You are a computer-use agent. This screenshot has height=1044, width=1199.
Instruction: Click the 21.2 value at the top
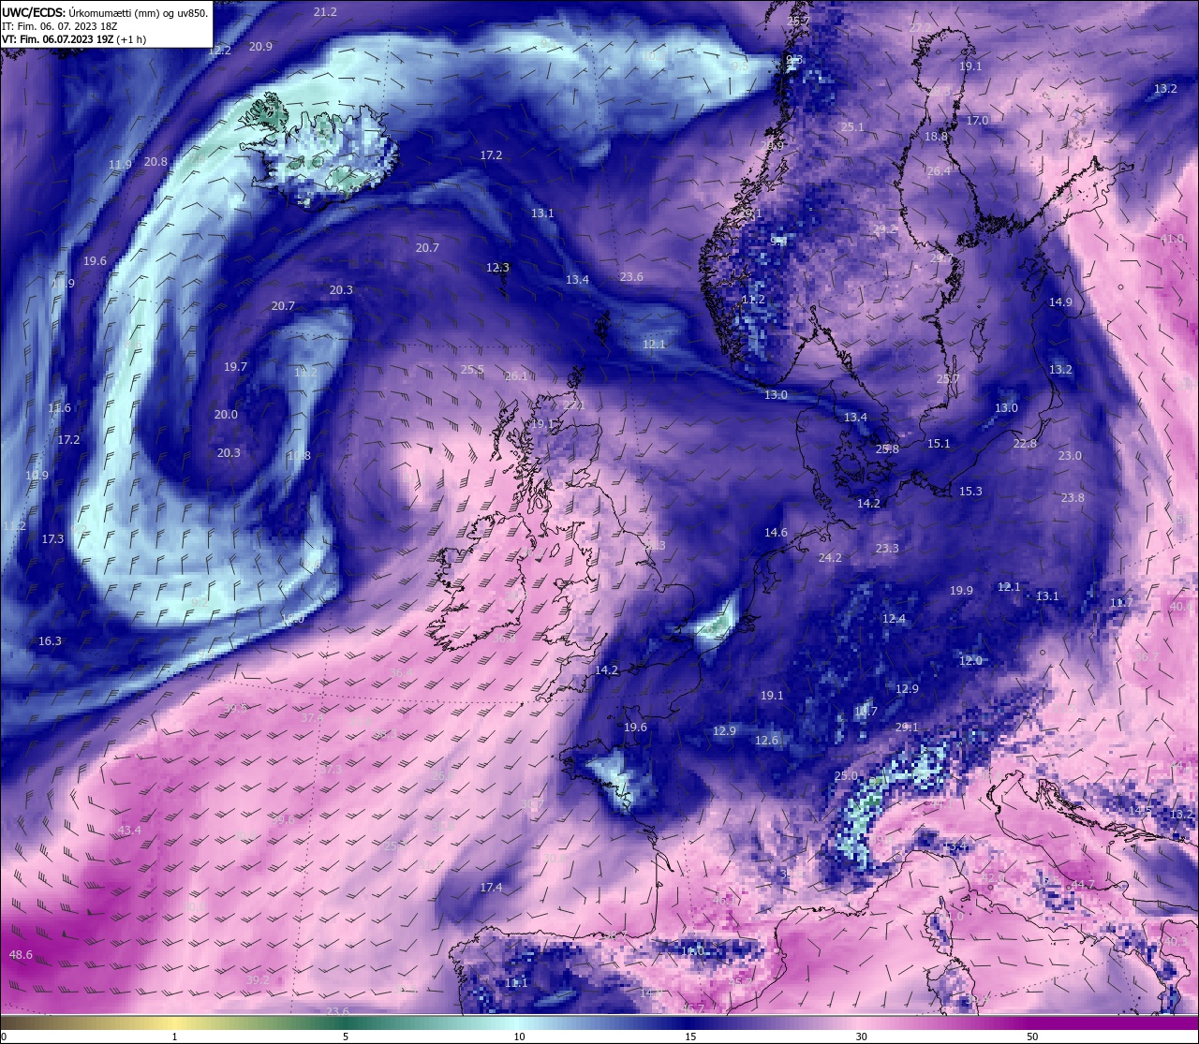325,12
